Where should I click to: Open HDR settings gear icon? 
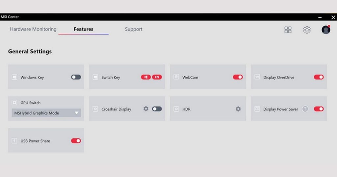(238, 109)
